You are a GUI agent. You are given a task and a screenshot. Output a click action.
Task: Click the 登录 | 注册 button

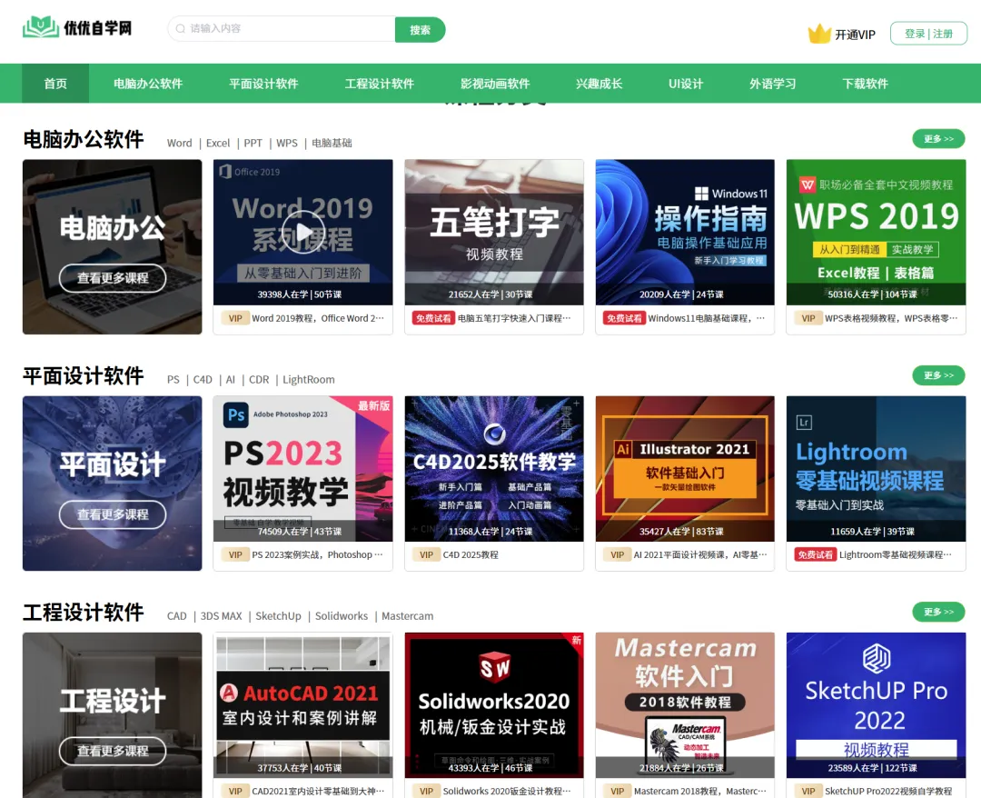click(x=928, y=34)
